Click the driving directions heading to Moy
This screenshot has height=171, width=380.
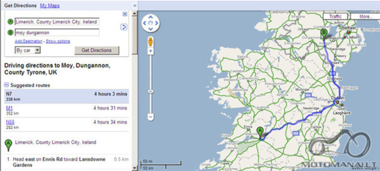pos(57,69)
